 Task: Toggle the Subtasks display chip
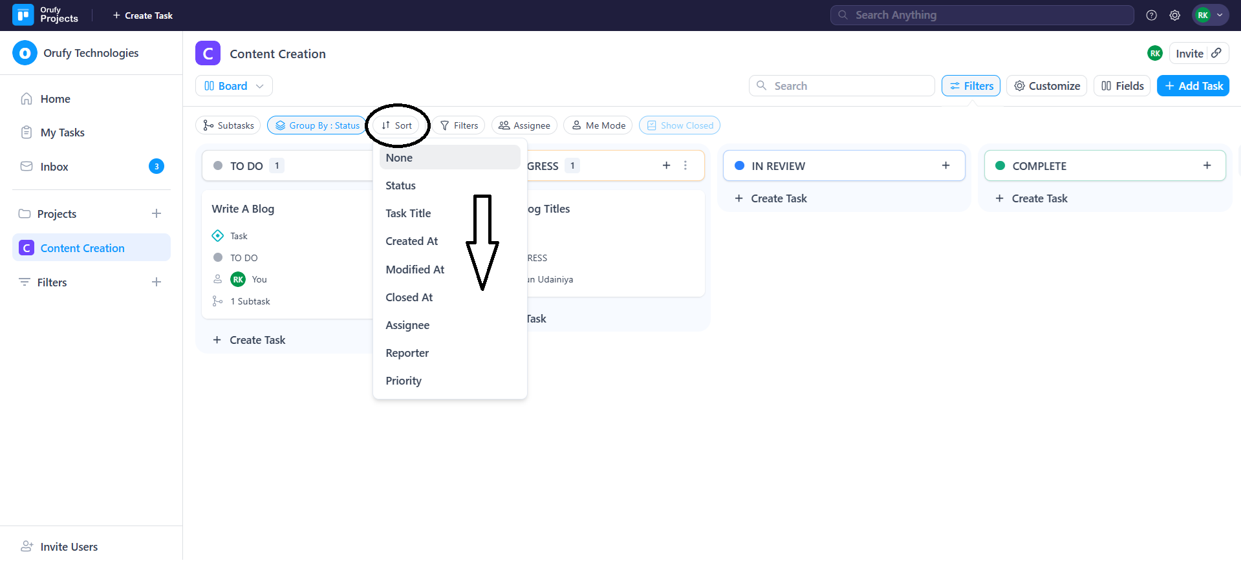(x=228, y=125)
